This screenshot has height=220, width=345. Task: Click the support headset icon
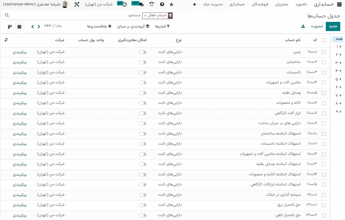click(152, 4)
